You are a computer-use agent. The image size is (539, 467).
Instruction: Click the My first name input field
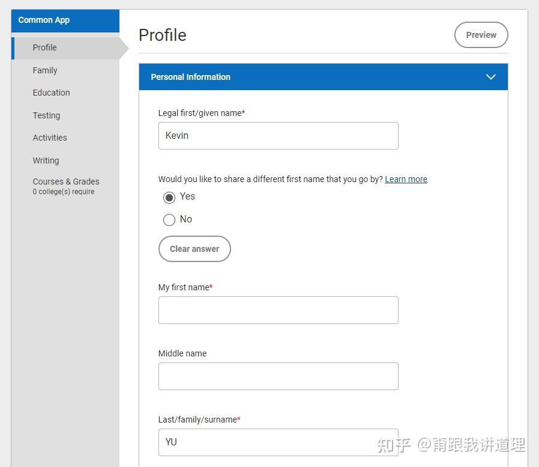pyautogui.click(x=278, y=310)
